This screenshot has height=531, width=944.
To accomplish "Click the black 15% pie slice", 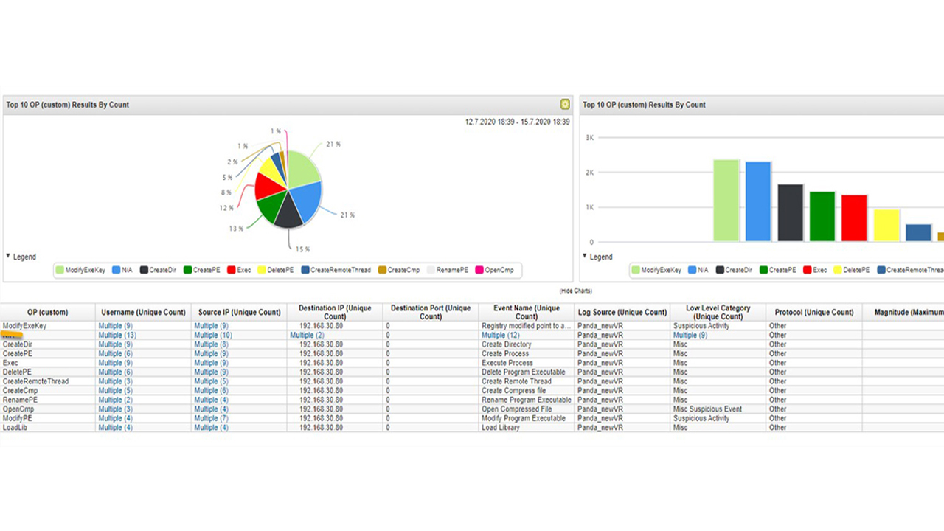I will tap(288, 212).
